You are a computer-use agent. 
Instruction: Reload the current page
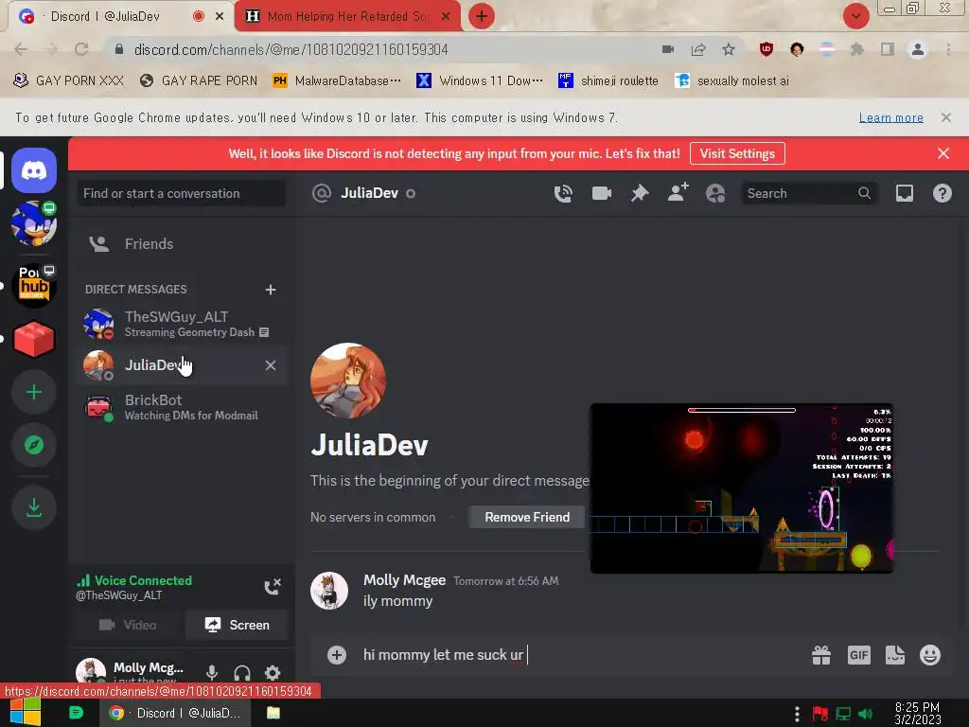81,49
